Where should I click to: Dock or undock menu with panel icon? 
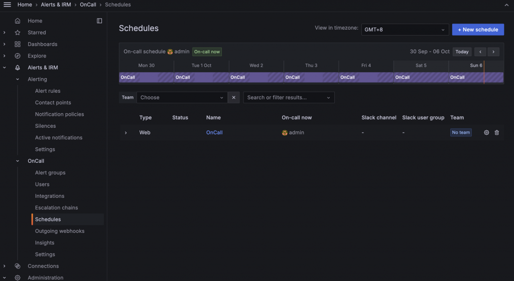(99, 21)
